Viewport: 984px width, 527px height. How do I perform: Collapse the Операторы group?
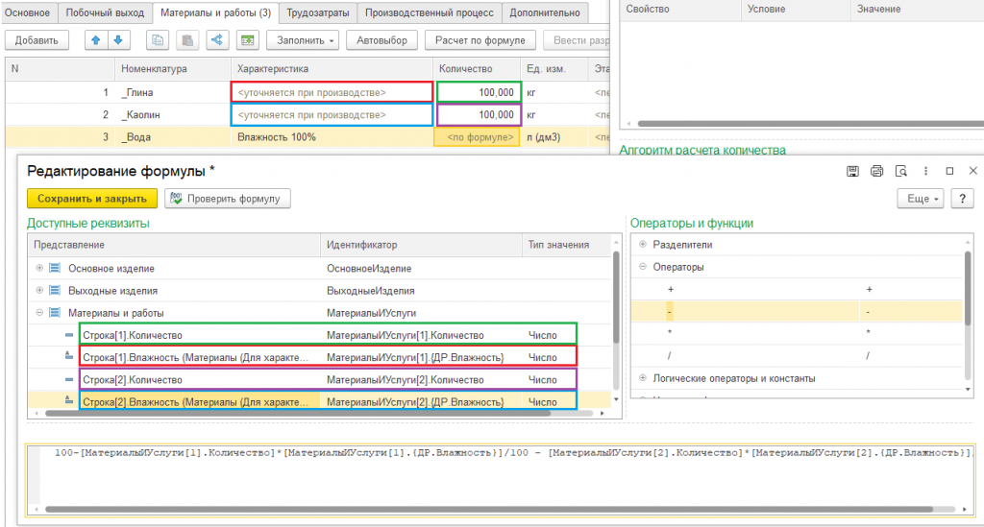pos(643,267)
